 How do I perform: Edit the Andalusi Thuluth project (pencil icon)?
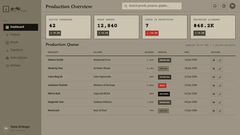pyautogui.click(x=220, y=85)
